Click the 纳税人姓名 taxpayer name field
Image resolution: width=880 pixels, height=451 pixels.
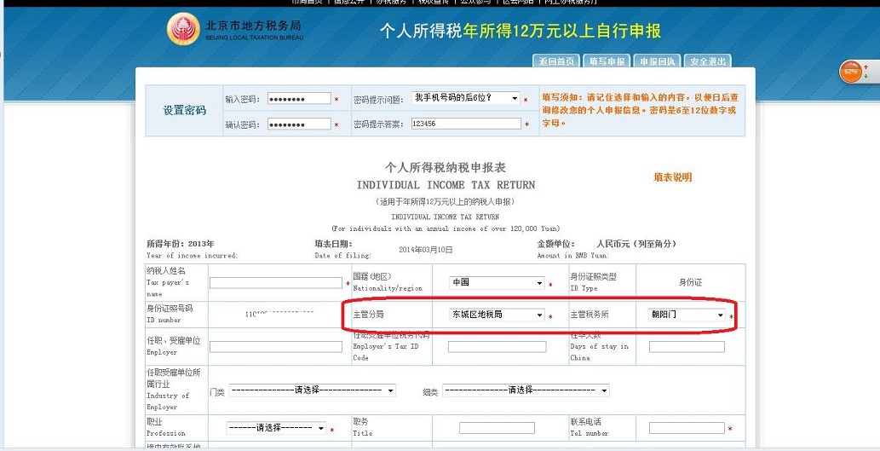tap(276, 283)
